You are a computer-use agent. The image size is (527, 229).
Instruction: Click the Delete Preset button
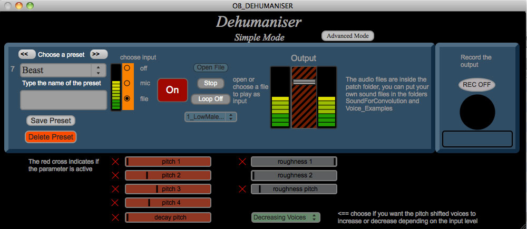[x=51, y=137]
